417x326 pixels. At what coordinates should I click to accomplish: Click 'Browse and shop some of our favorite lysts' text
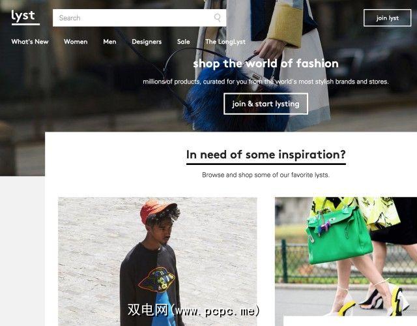pyautogui.click(x=266, y=175)
